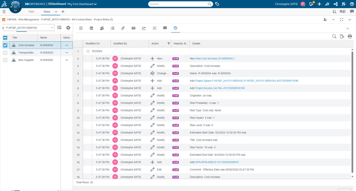Open the widget sharing people icon
Image resolution: width=356 pixels, height=191 pixels.
(325, 20)
